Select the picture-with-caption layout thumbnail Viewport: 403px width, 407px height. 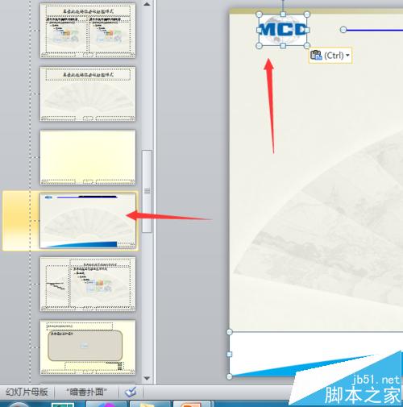(88, 347)
